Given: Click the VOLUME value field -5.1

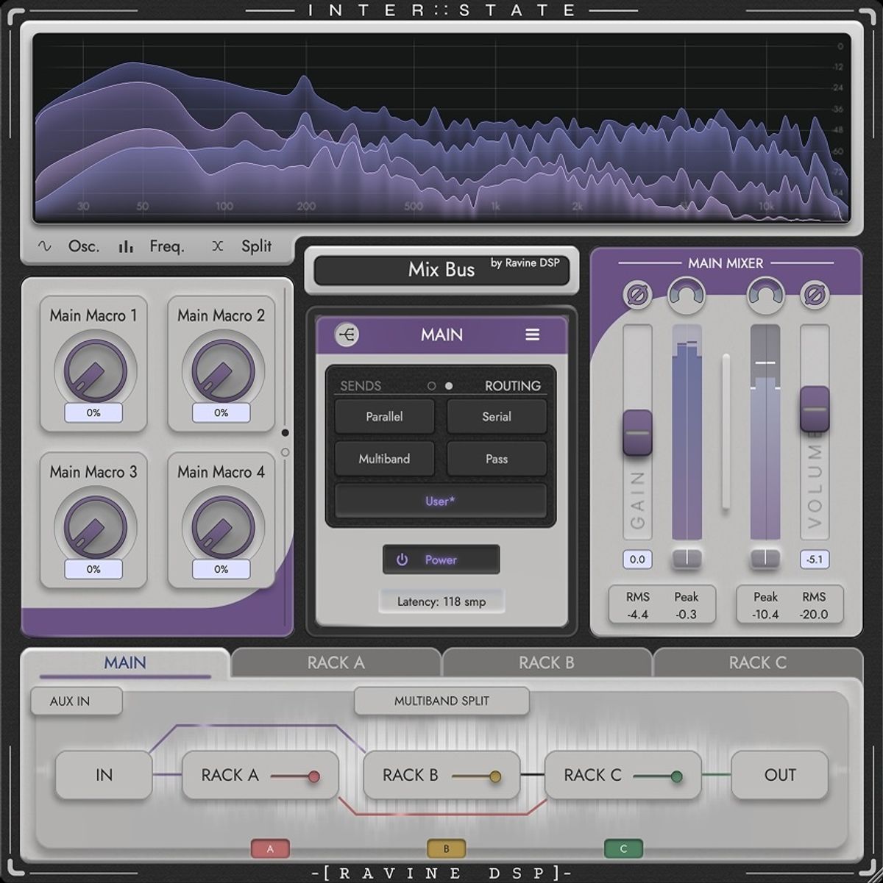Looking at the screenshot, I should click(x=815, y=560).
